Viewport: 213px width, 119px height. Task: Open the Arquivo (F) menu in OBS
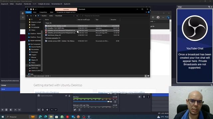4,4
